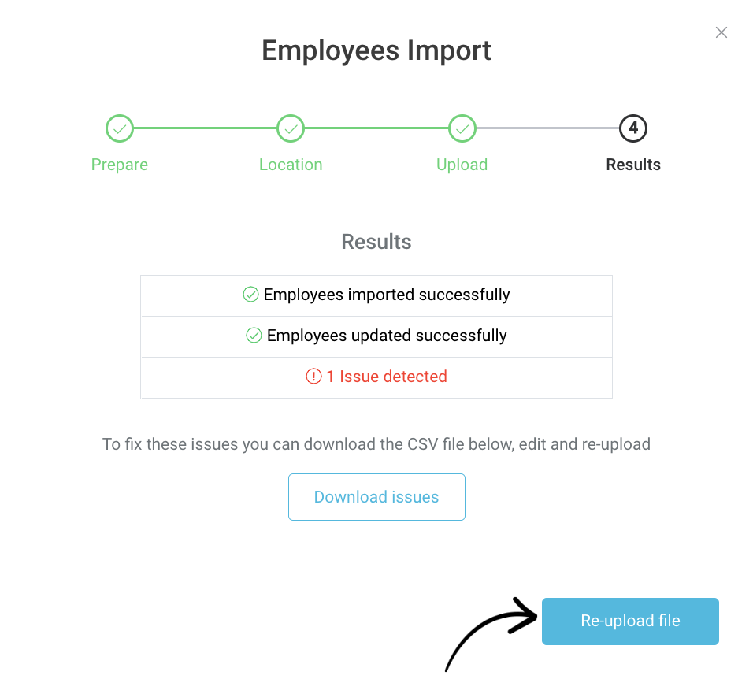Screen dimensions: 753x679
Task: Dismiss the dialog with the X icon
Action: (x=721, y=32)
